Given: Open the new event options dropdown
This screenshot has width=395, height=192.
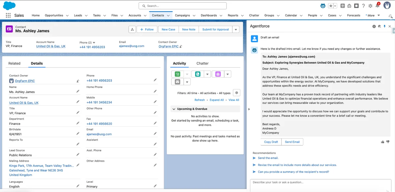Looking at the screenshot, I should coord(227,74).
